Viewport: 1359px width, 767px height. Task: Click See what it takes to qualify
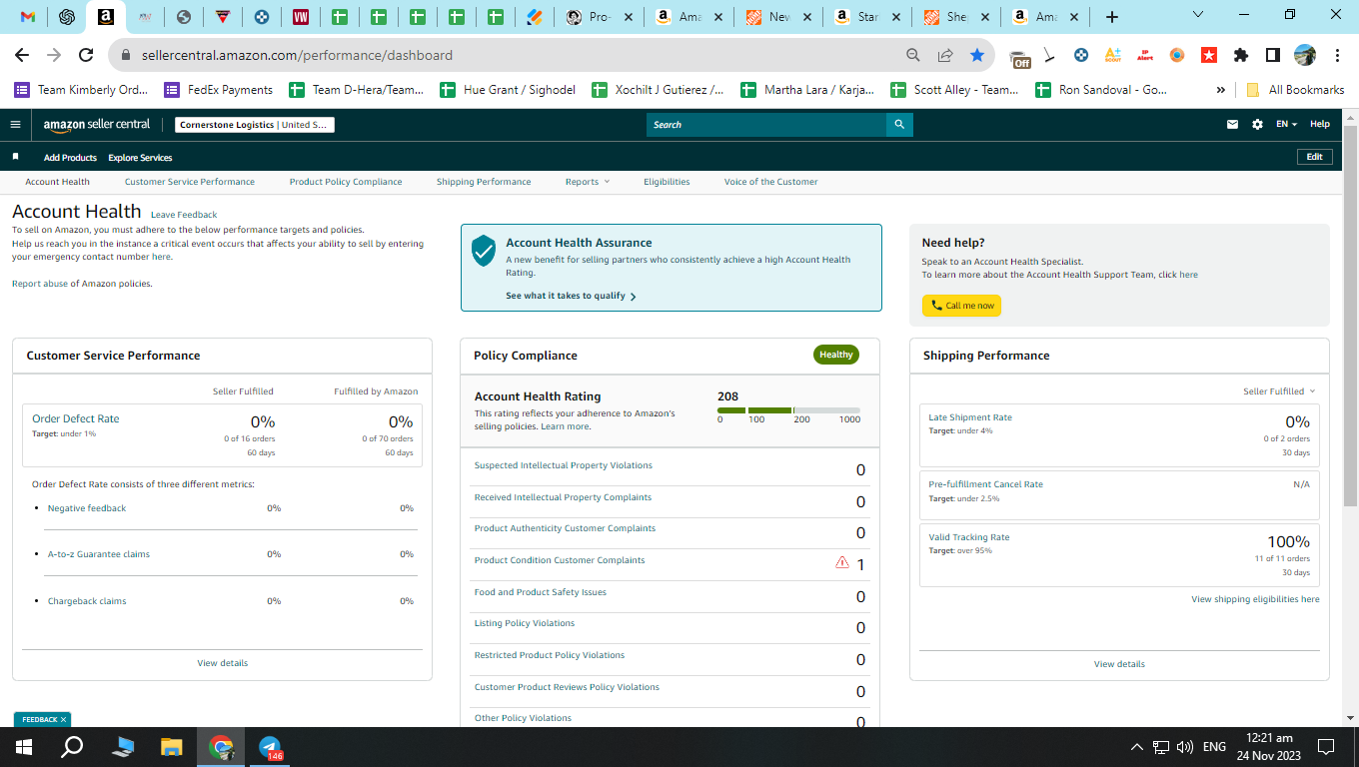pyautogui.click(x=571, y=296)
